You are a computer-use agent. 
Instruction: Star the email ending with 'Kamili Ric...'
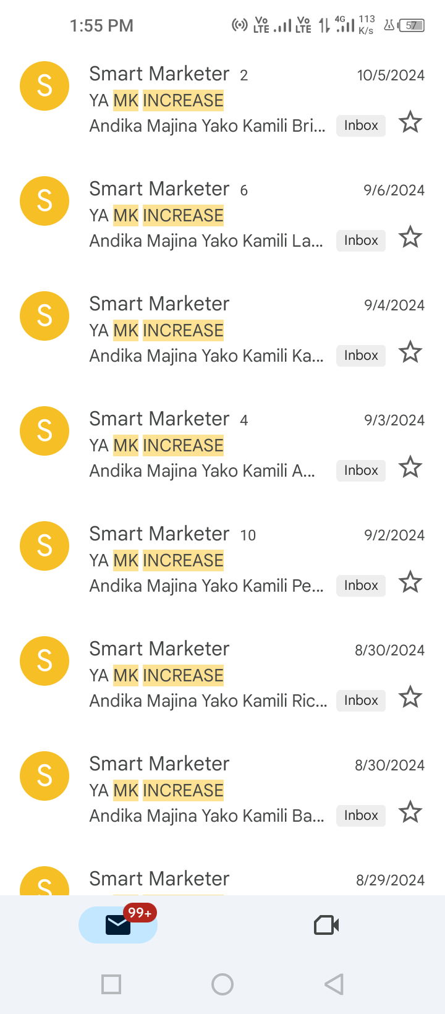pos(410,697)
